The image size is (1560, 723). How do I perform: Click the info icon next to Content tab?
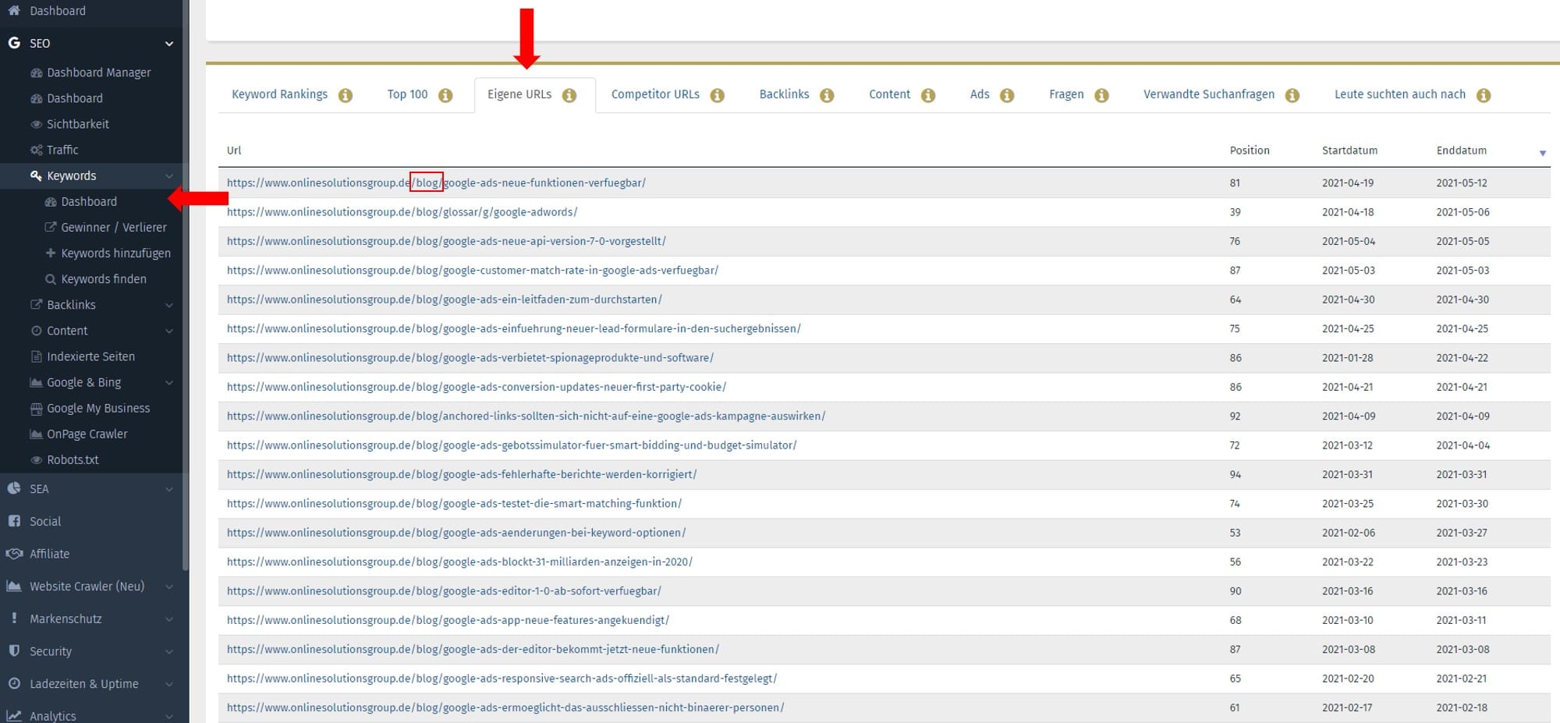coord(928,95)
